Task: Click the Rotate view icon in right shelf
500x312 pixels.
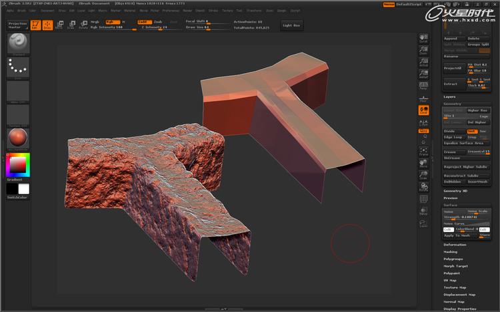Action: coord(423,187)
